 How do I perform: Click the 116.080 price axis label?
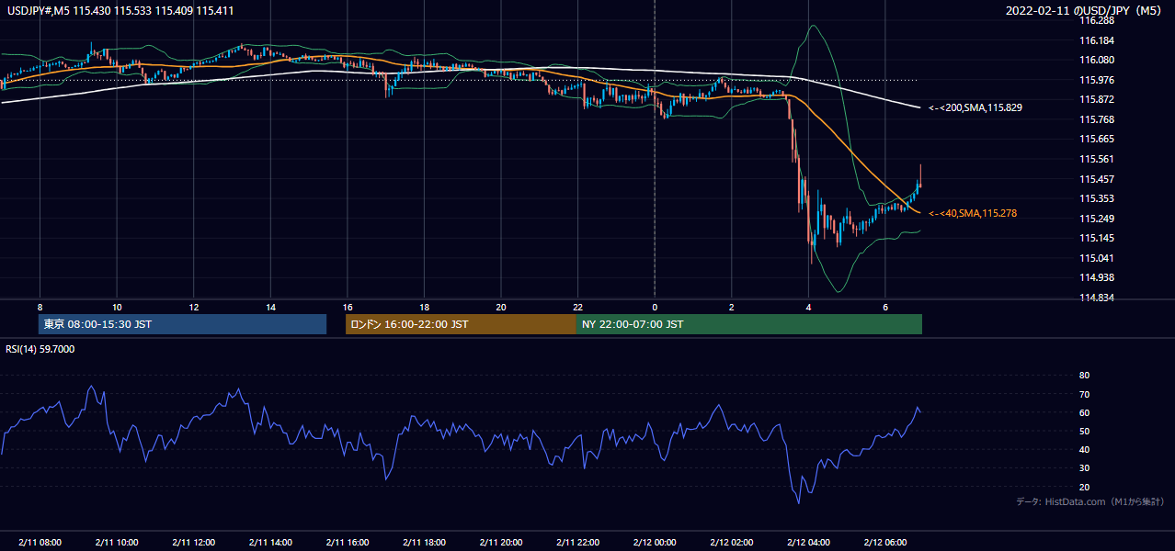point(1097,60)
